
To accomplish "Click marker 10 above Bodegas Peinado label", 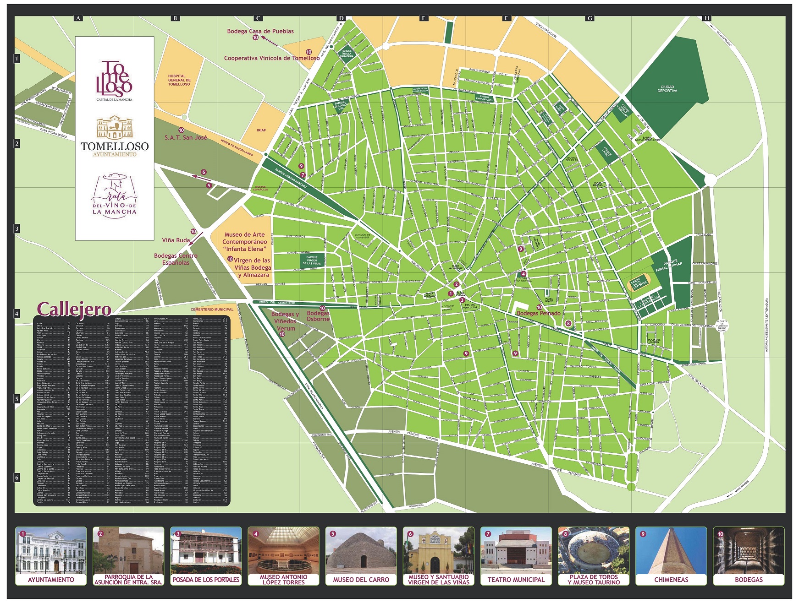I will (540, 308).
